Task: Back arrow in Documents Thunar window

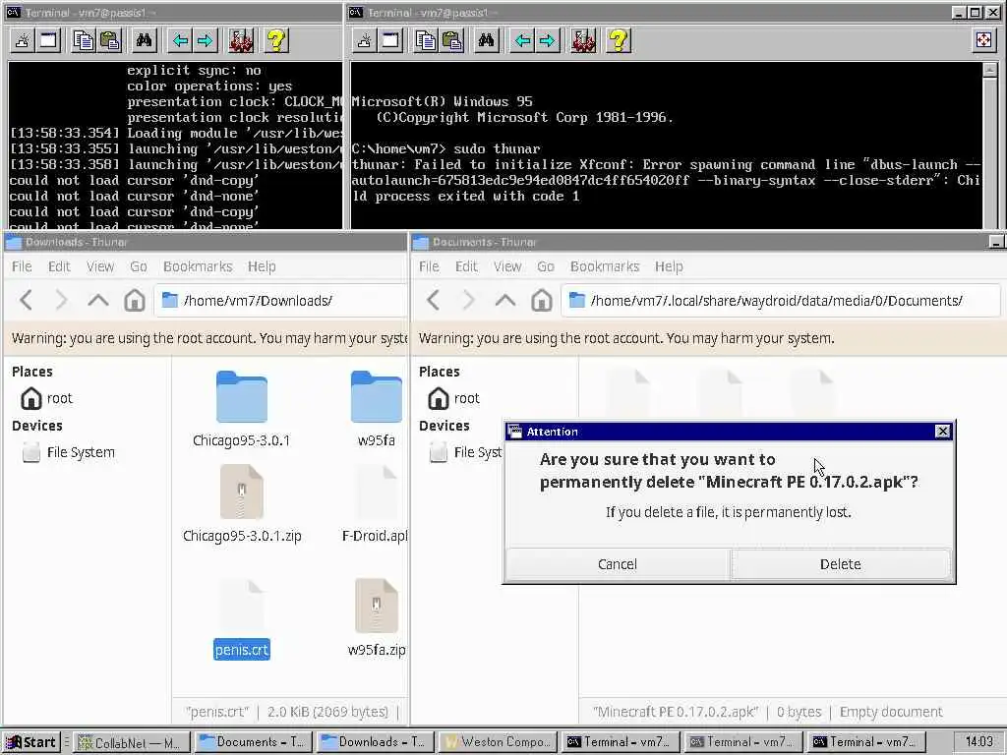Action: [x=434, y=300]
